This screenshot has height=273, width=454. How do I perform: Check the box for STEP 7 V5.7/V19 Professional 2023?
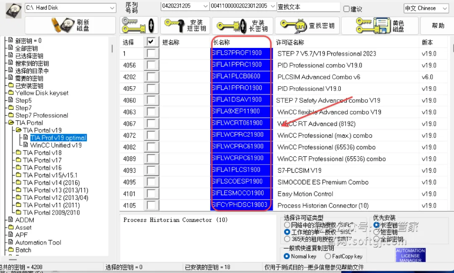[x=151, y=53]
